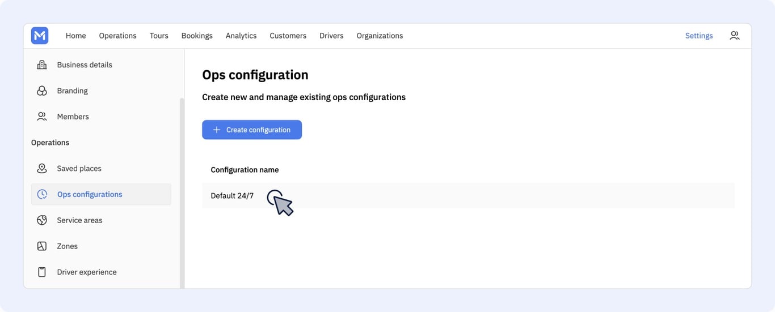Open the Settings link
The width and height of the screenshot is (775, 312).
(699, 36)
